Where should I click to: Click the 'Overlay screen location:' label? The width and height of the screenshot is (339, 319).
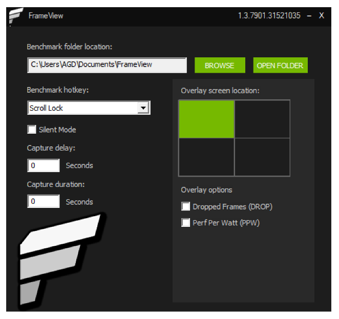(220, 91)
